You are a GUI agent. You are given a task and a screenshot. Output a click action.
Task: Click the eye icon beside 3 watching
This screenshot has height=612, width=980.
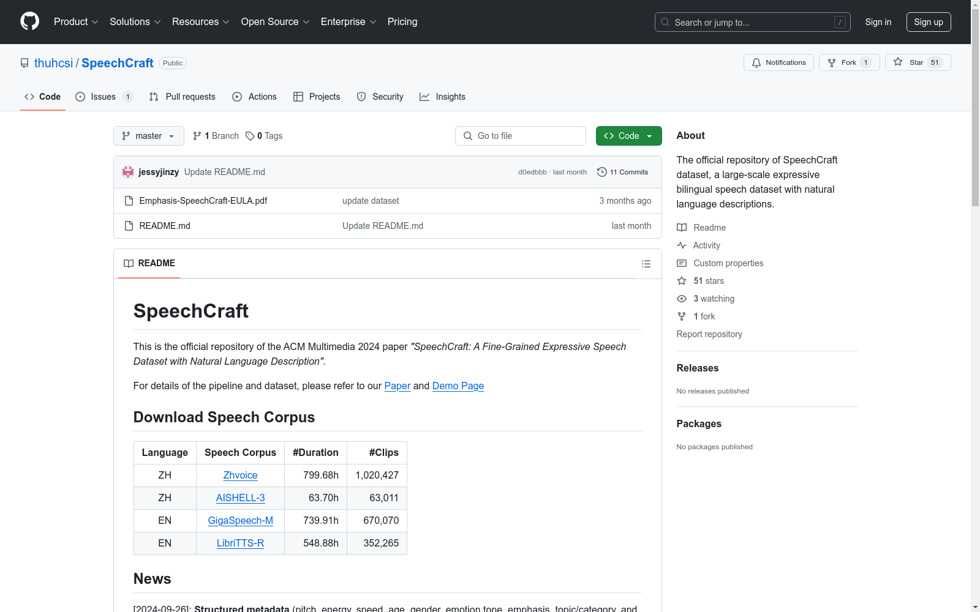tap(682, 299)
